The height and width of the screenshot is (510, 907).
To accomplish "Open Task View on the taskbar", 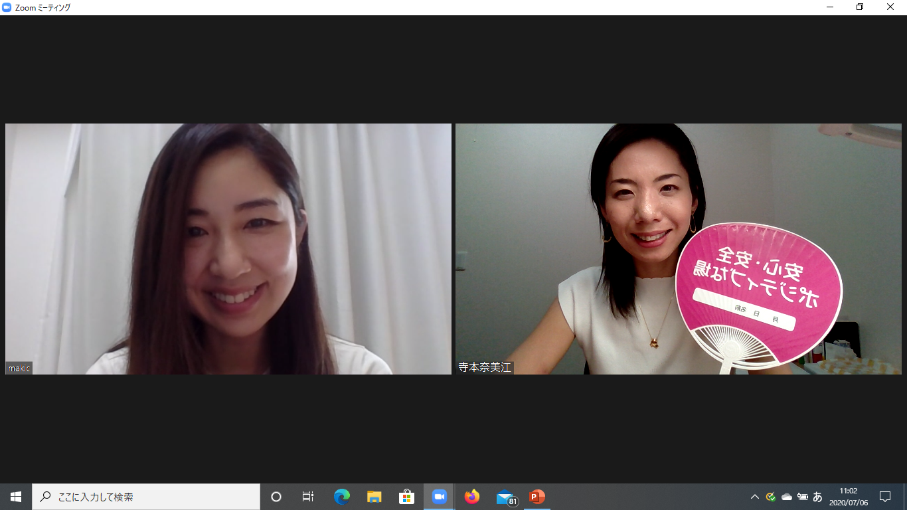I will point(308,497).
